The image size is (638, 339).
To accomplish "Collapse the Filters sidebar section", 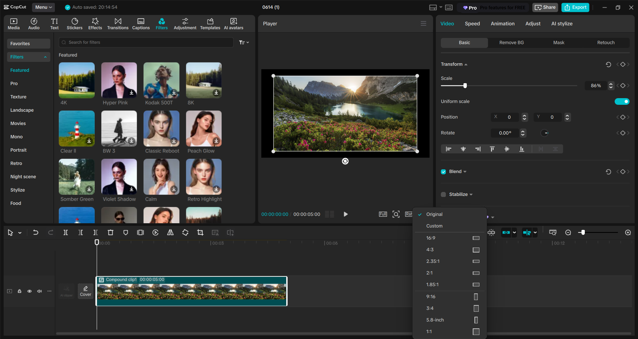I will pos(46,57).
